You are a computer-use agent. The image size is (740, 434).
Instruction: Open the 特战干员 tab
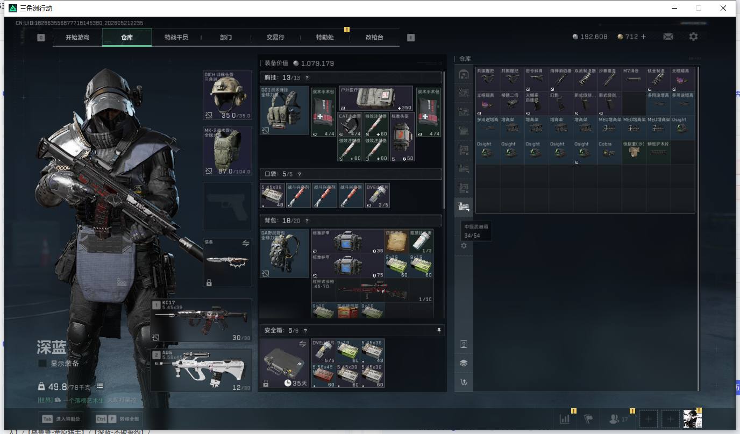tap(176, 38)
